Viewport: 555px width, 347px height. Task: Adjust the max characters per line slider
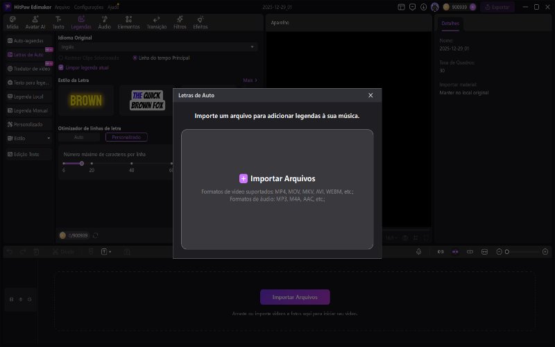(82, 163)
